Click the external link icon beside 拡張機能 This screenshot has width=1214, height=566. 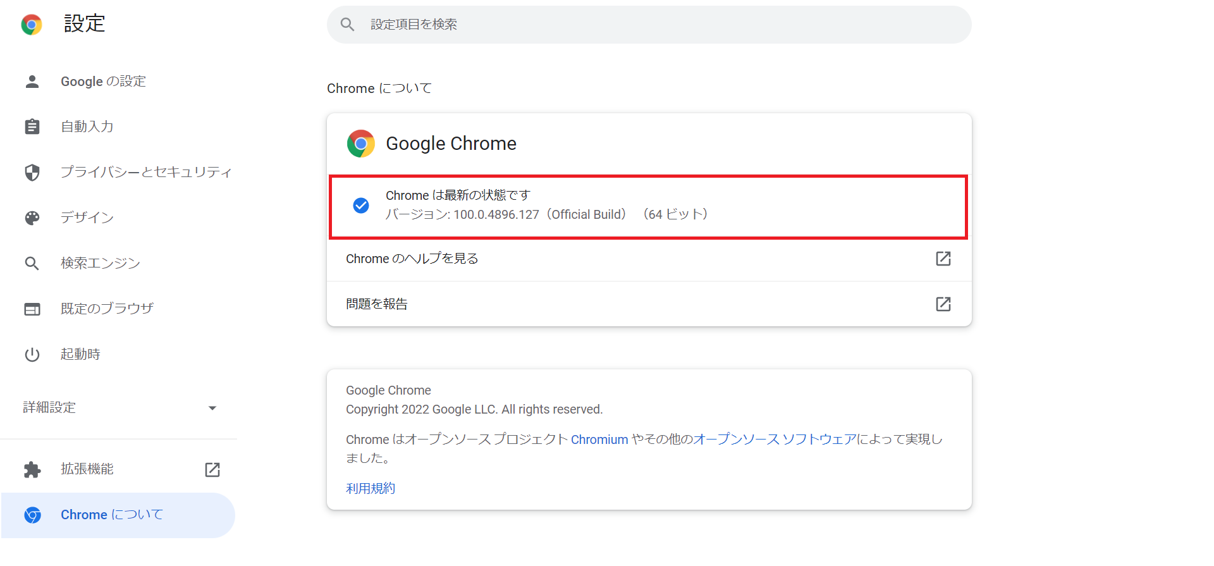(212, 469)
